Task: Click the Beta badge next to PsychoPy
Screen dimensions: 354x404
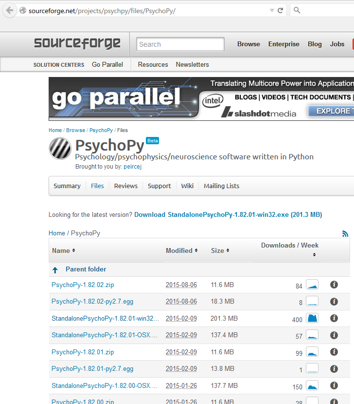Action: [x=153, y=141]
